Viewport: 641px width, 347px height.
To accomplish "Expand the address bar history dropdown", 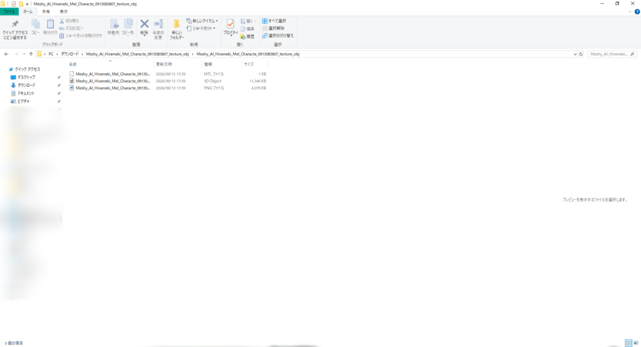I will pos(575,54).
